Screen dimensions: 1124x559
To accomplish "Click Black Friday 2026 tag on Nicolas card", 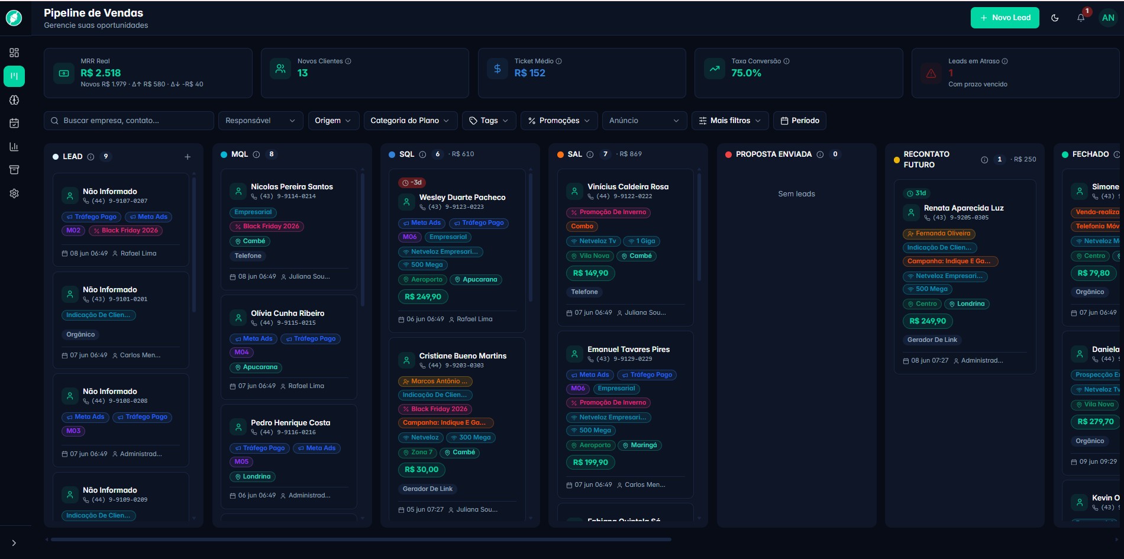I will coord(267,227).
